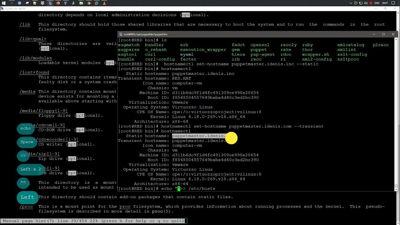This screenshot has height=225, width=400.
Task: Click the terminal scrollbar down arrow
Action: [x=396, y=189]
